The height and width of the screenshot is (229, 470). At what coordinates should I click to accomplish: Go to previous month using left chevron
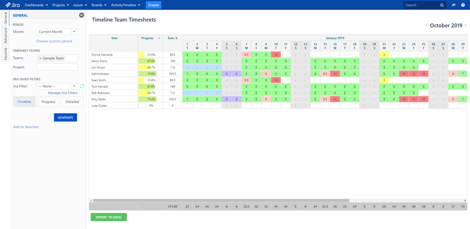coord(427,25)
